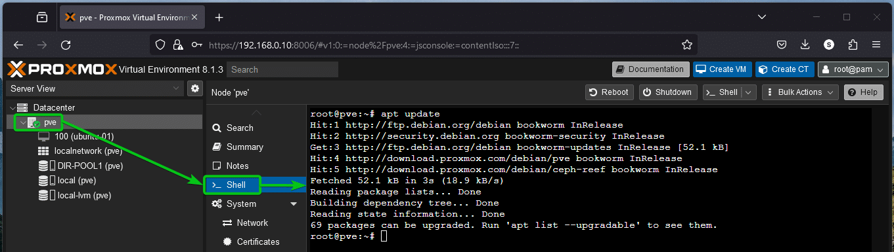
Task: Click the tracking protection shield icon
Action: tap(160, 45)
